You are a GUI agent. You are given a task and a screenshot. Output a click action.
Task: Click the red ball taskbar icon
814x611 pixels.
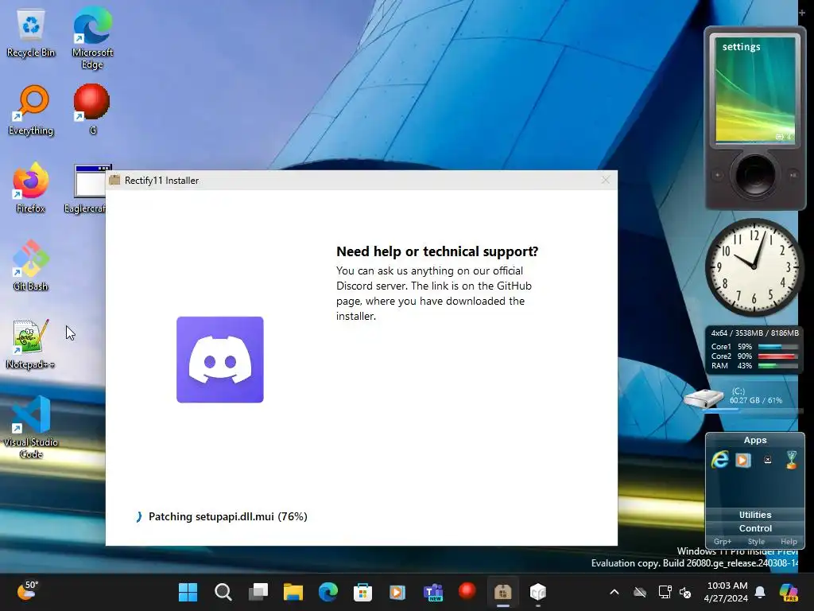(x=467, y=591)
